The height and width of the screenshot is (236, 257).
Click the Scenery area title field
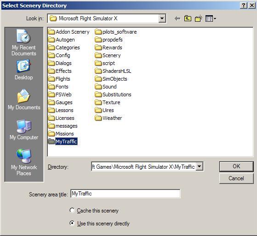(x=126, y=194)
